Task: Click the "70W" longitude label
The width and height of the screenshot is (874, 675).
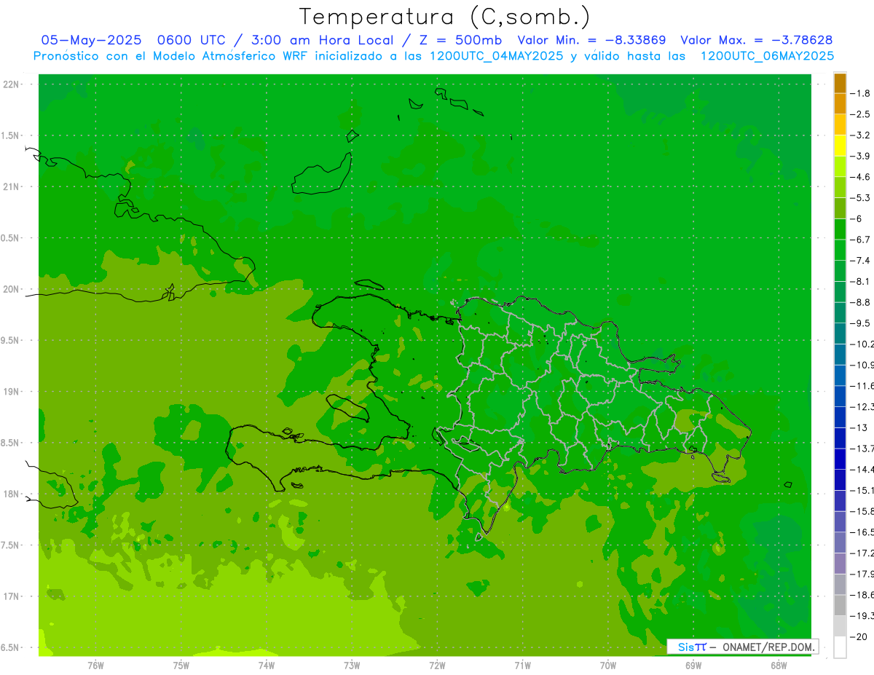Action: click(x=608, y=665)
